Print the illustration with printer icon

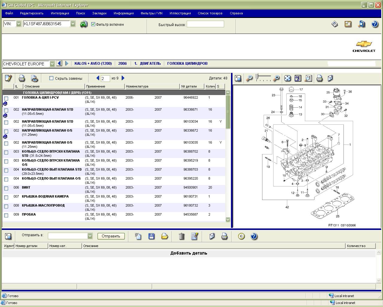[x=319, y=79]
